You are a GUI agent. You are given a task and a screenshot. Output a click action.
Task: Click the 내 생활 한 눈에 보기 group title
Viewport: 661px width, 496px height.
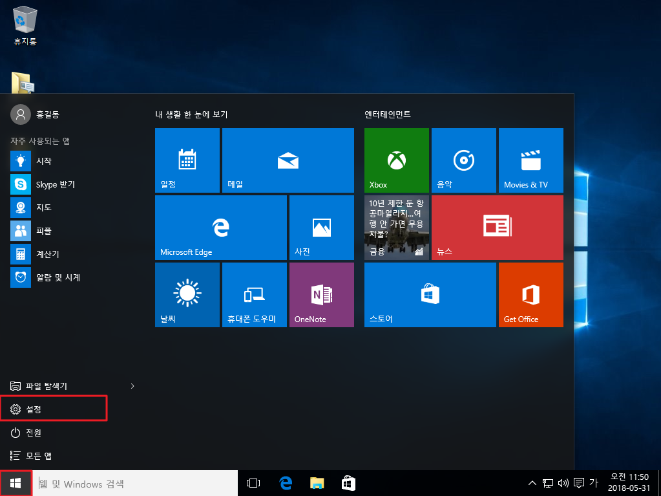191,114
